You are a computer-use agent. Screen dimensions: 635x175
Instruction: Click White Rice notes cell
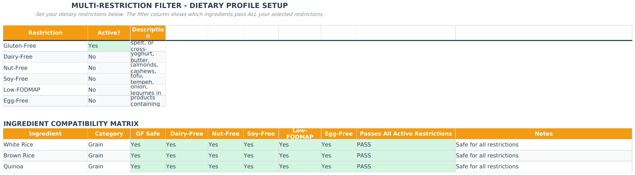[544, 145]
